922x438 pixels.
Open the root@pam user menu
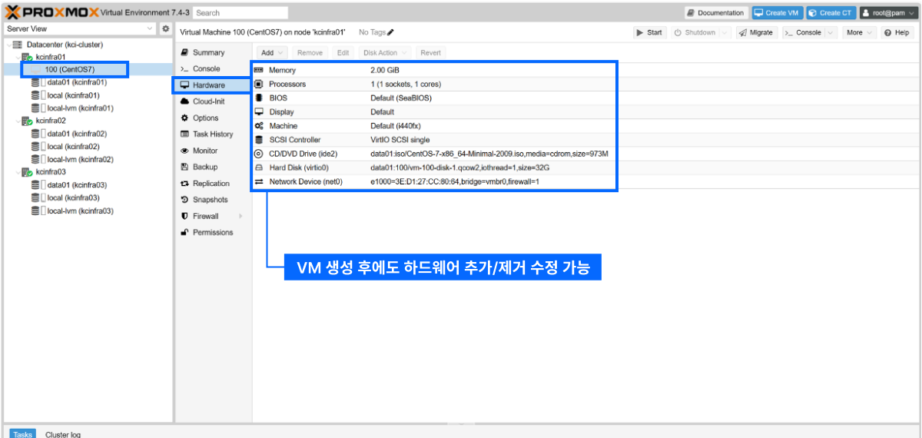[x=887, y=12]
